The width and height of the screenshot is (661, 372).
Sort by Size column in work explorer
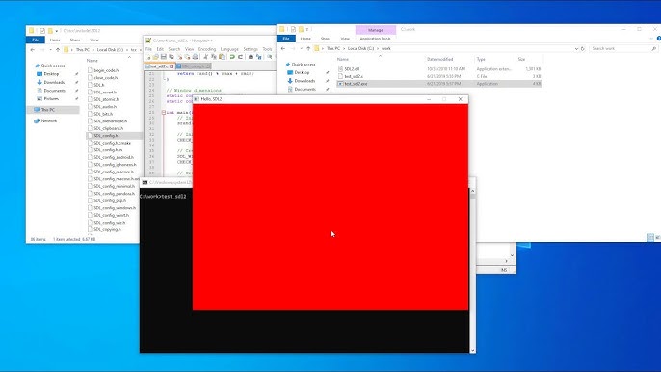(521, 59)
